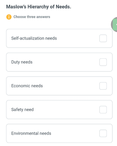Click the 'Duty needs' label text

pyautogui.click(x=22, y=62)
